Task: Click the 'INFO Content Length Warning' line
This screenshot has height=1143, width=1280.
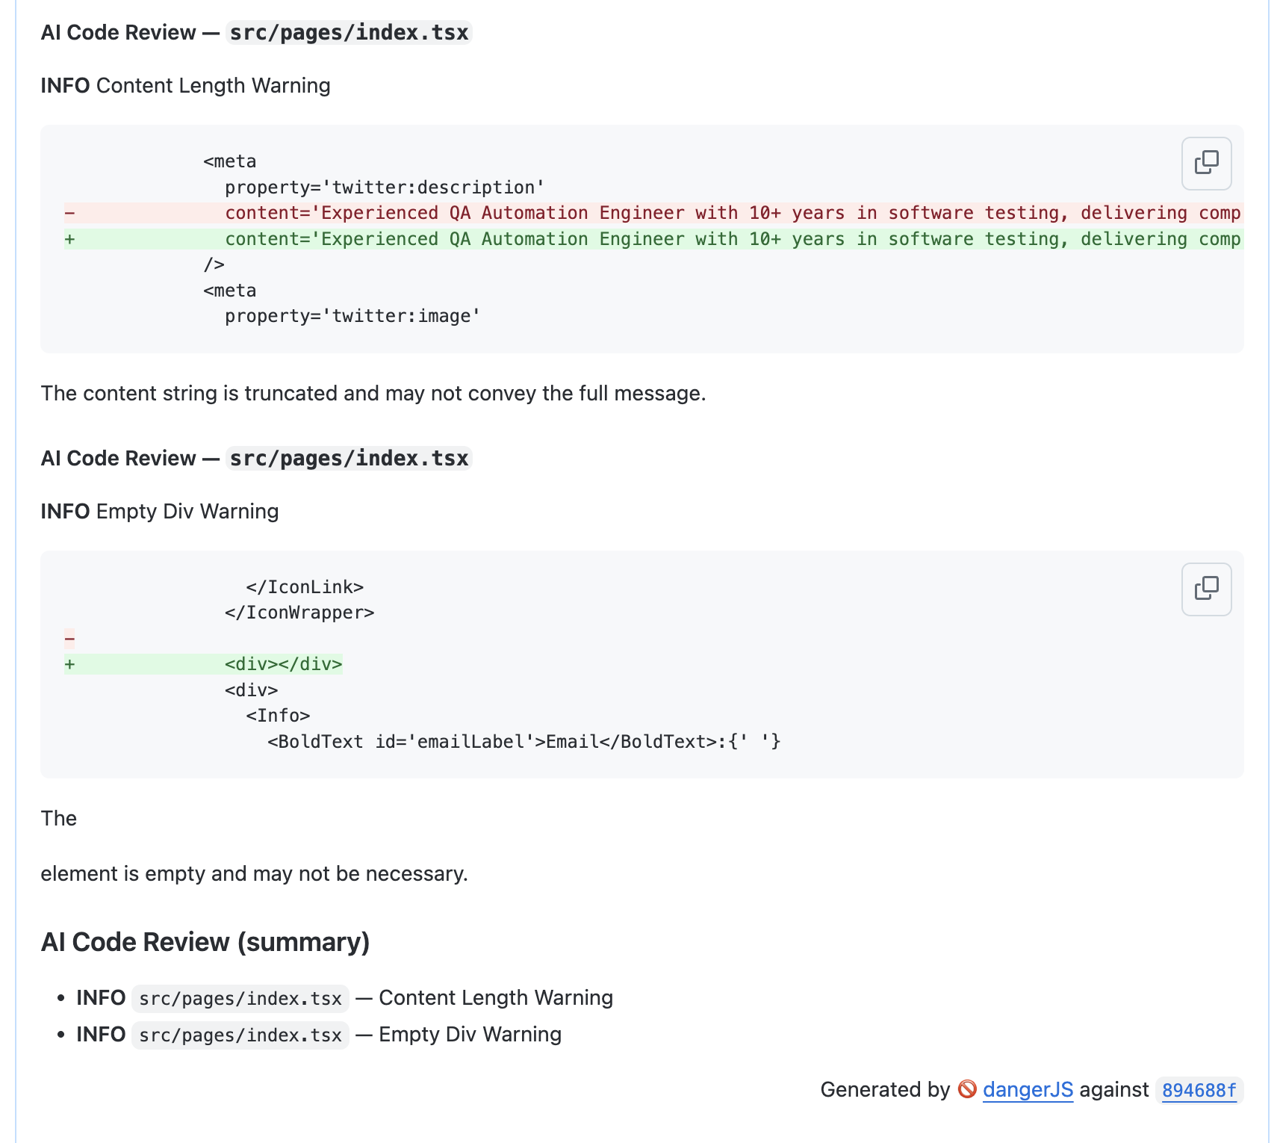Action: (186, 85)
